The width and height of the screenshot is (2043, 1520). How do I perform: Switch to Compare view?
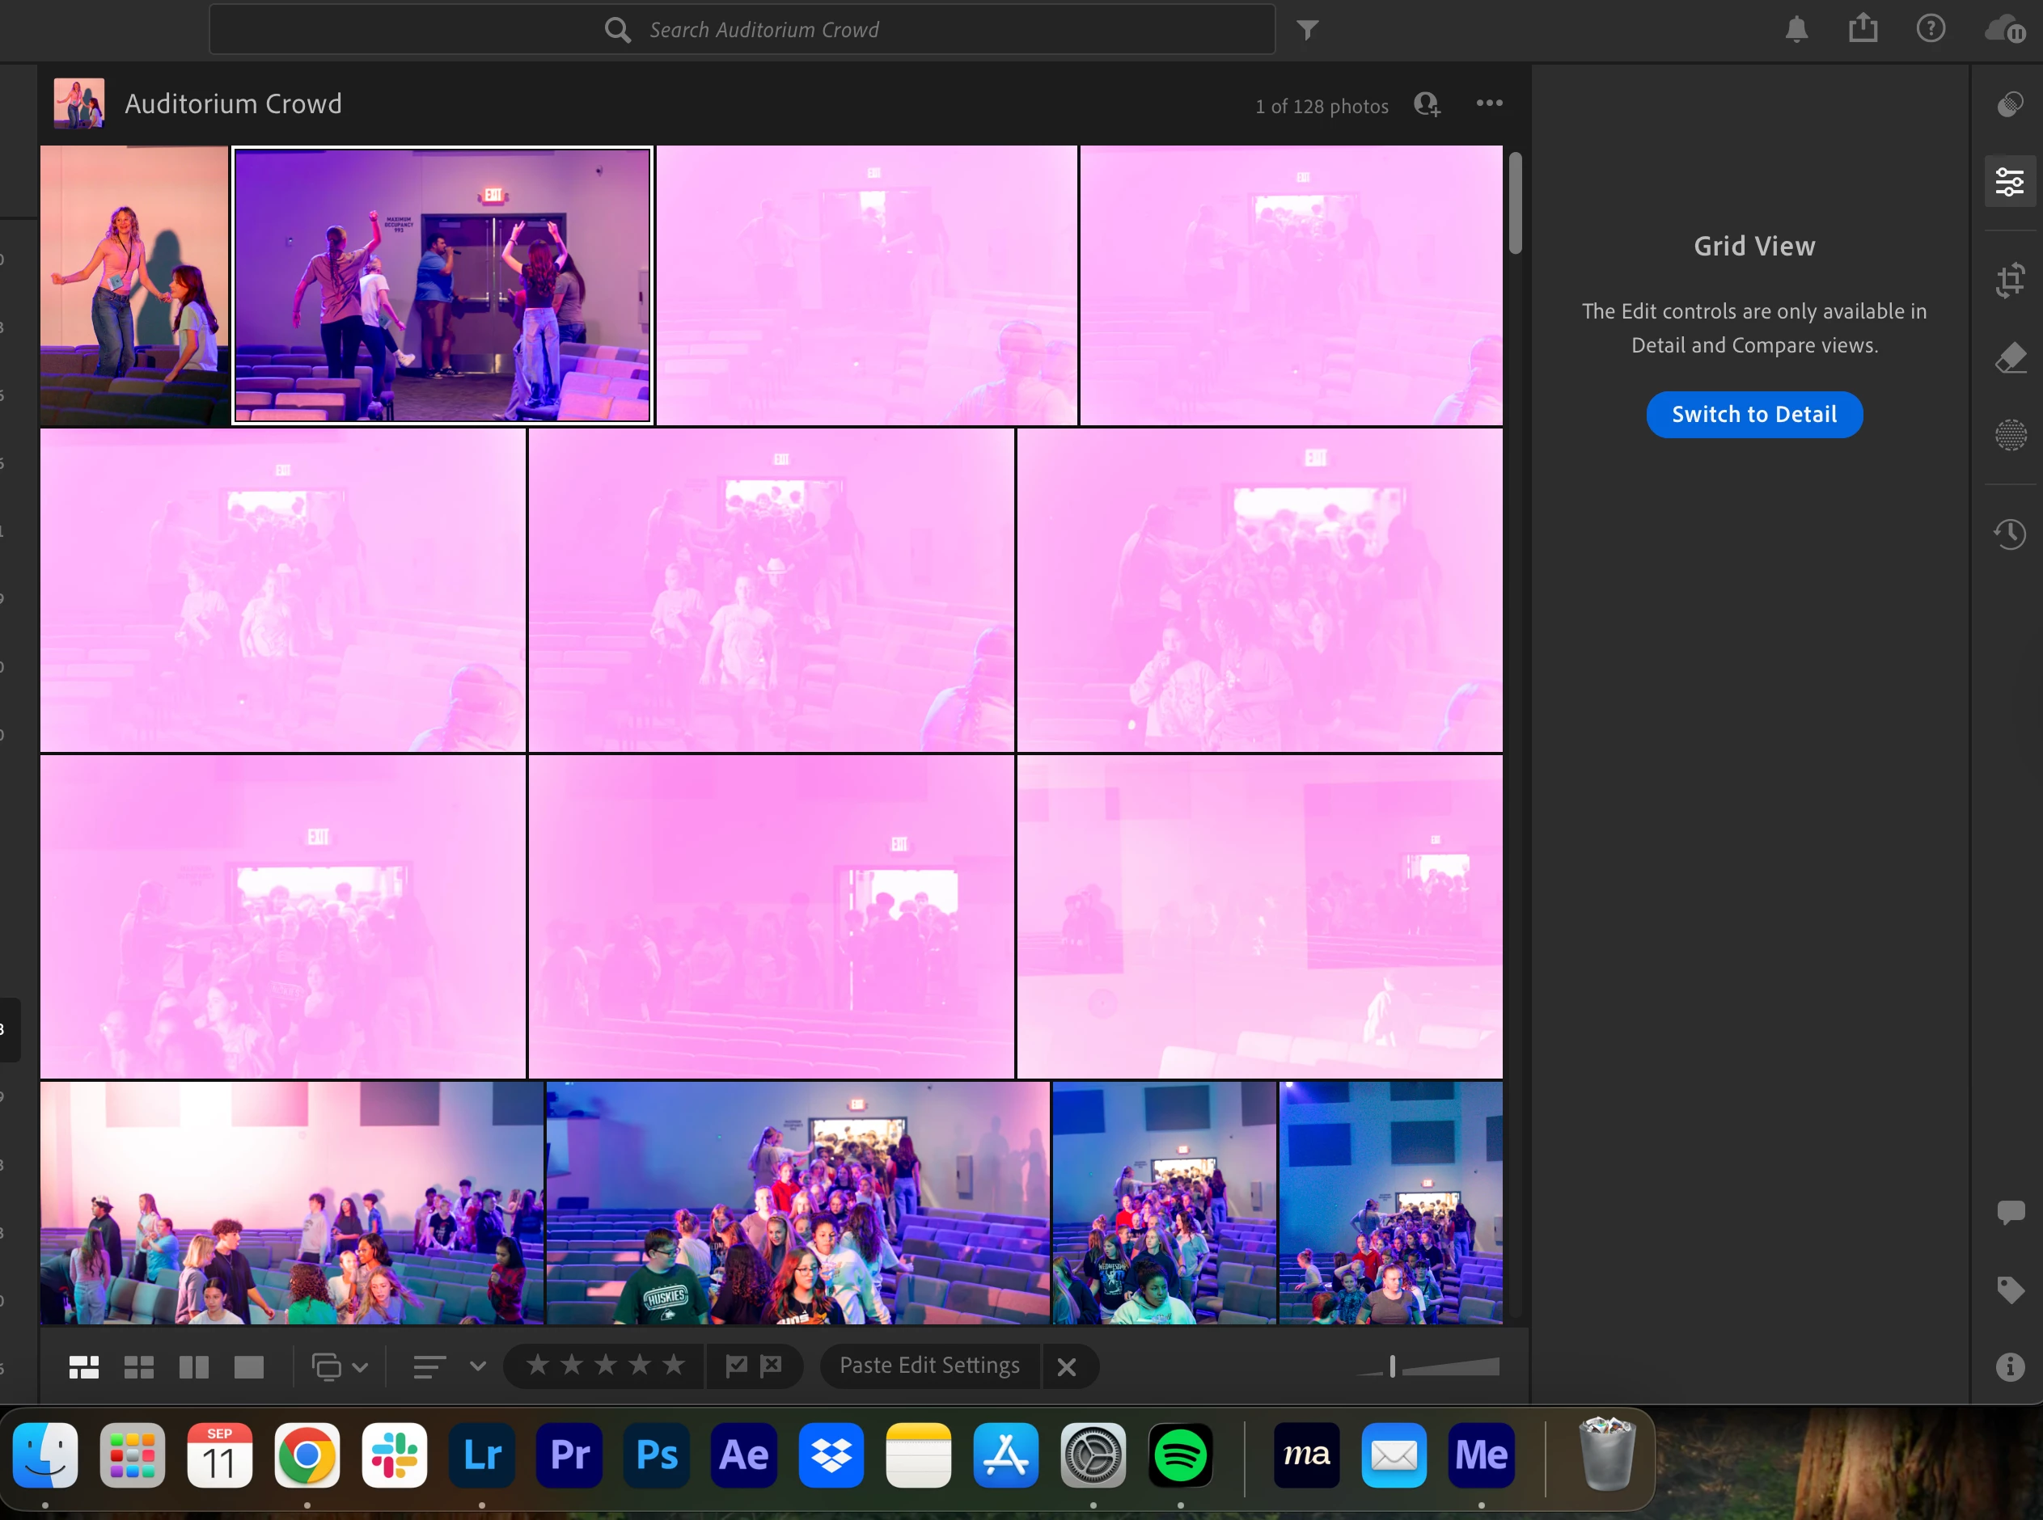pyautogui.click(x=193, y=1367)
